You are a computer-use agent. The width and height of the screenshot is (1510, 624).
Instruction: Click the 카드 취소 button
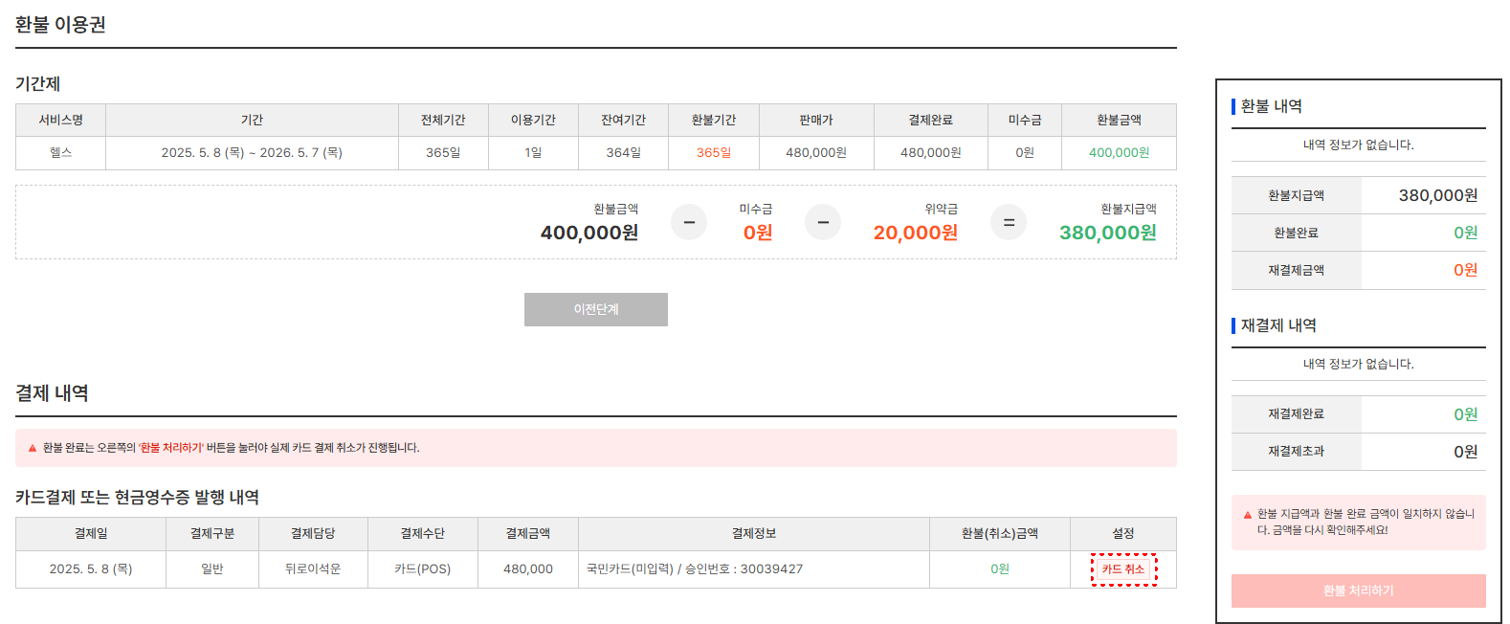coord(1123,568)
